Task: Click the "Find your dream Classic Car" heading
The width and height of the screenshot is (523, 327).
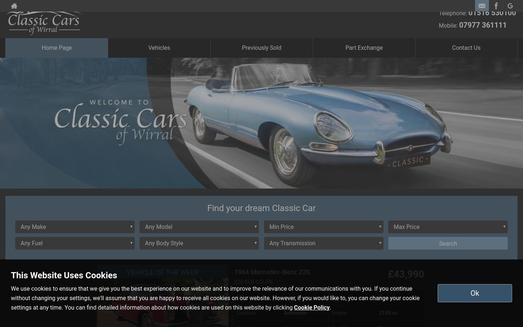Action: tap(261, 208)
